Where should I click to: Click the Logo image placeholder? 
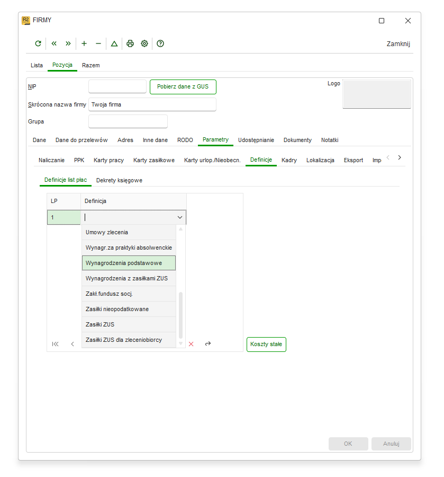pyautogui.click(x=377, y=94)
